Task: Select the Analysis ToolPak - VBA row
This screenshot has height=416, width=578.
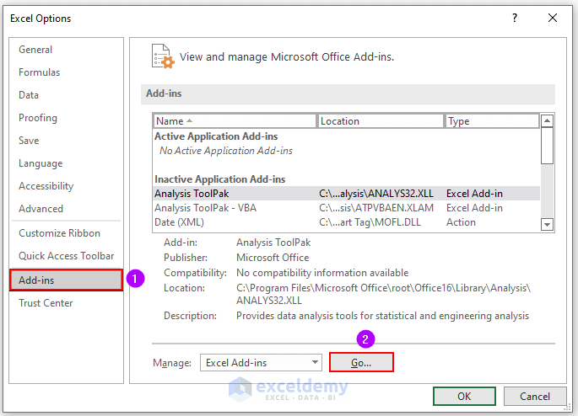Action: pyautogui.click(x=346, y=208)
